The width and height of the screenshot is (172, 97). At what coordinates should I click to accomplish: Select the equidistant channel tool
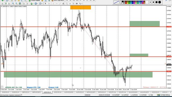(x=63, y=4)
